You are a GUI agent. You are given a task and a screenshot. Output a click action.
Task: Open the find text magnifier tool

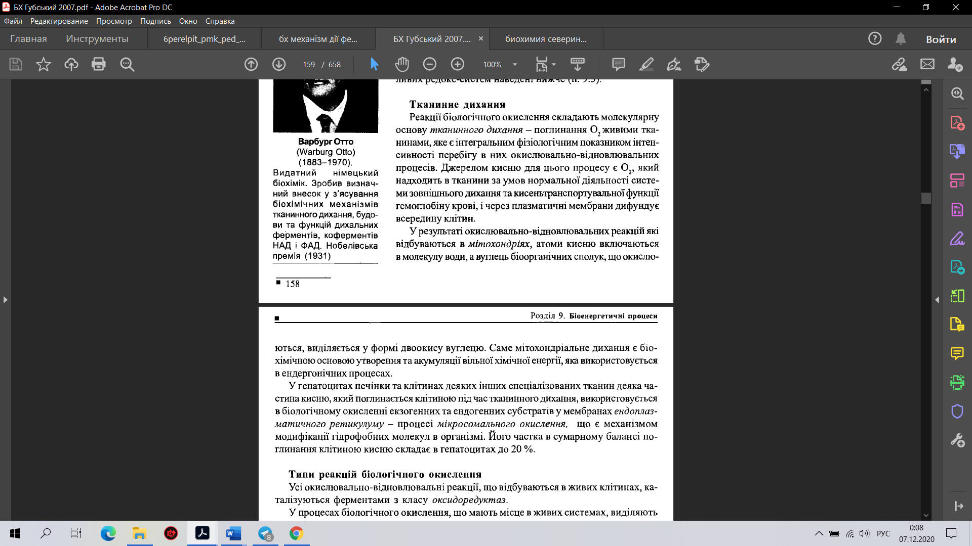127,64
